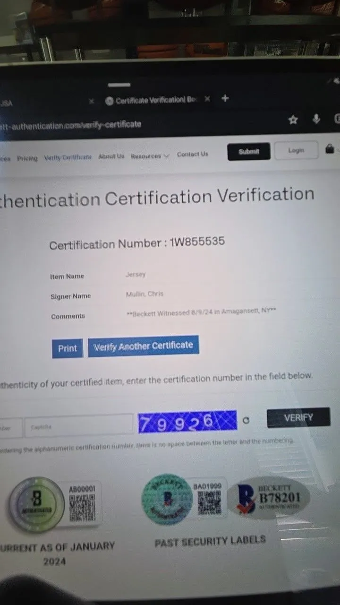
Task: Focus the Captcha input field
Action: (x=79, y=426)
